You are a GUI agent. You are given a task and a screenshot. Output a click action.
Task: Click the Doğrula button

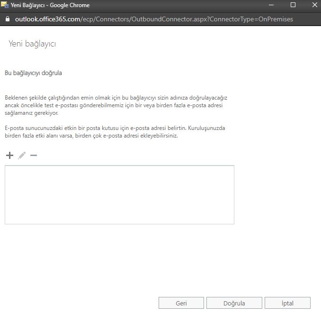point(234,303)
